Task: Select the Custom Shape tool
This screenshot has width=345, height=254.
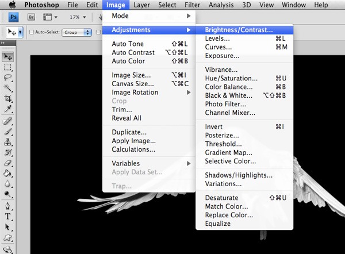Action: click(x=8, y=237)
